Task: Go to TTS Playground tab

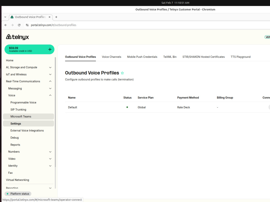Action: [241, 57]
